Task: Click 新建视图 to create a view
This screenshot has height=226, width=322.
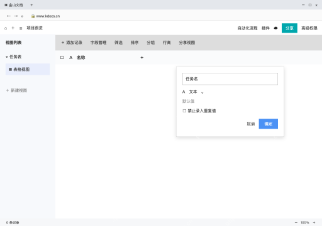Action: pos(17,90)
